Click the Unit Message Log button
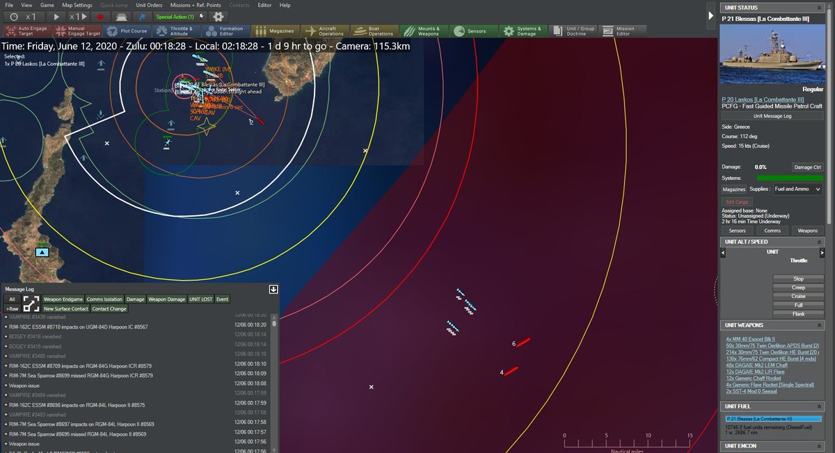 (772, 116)
